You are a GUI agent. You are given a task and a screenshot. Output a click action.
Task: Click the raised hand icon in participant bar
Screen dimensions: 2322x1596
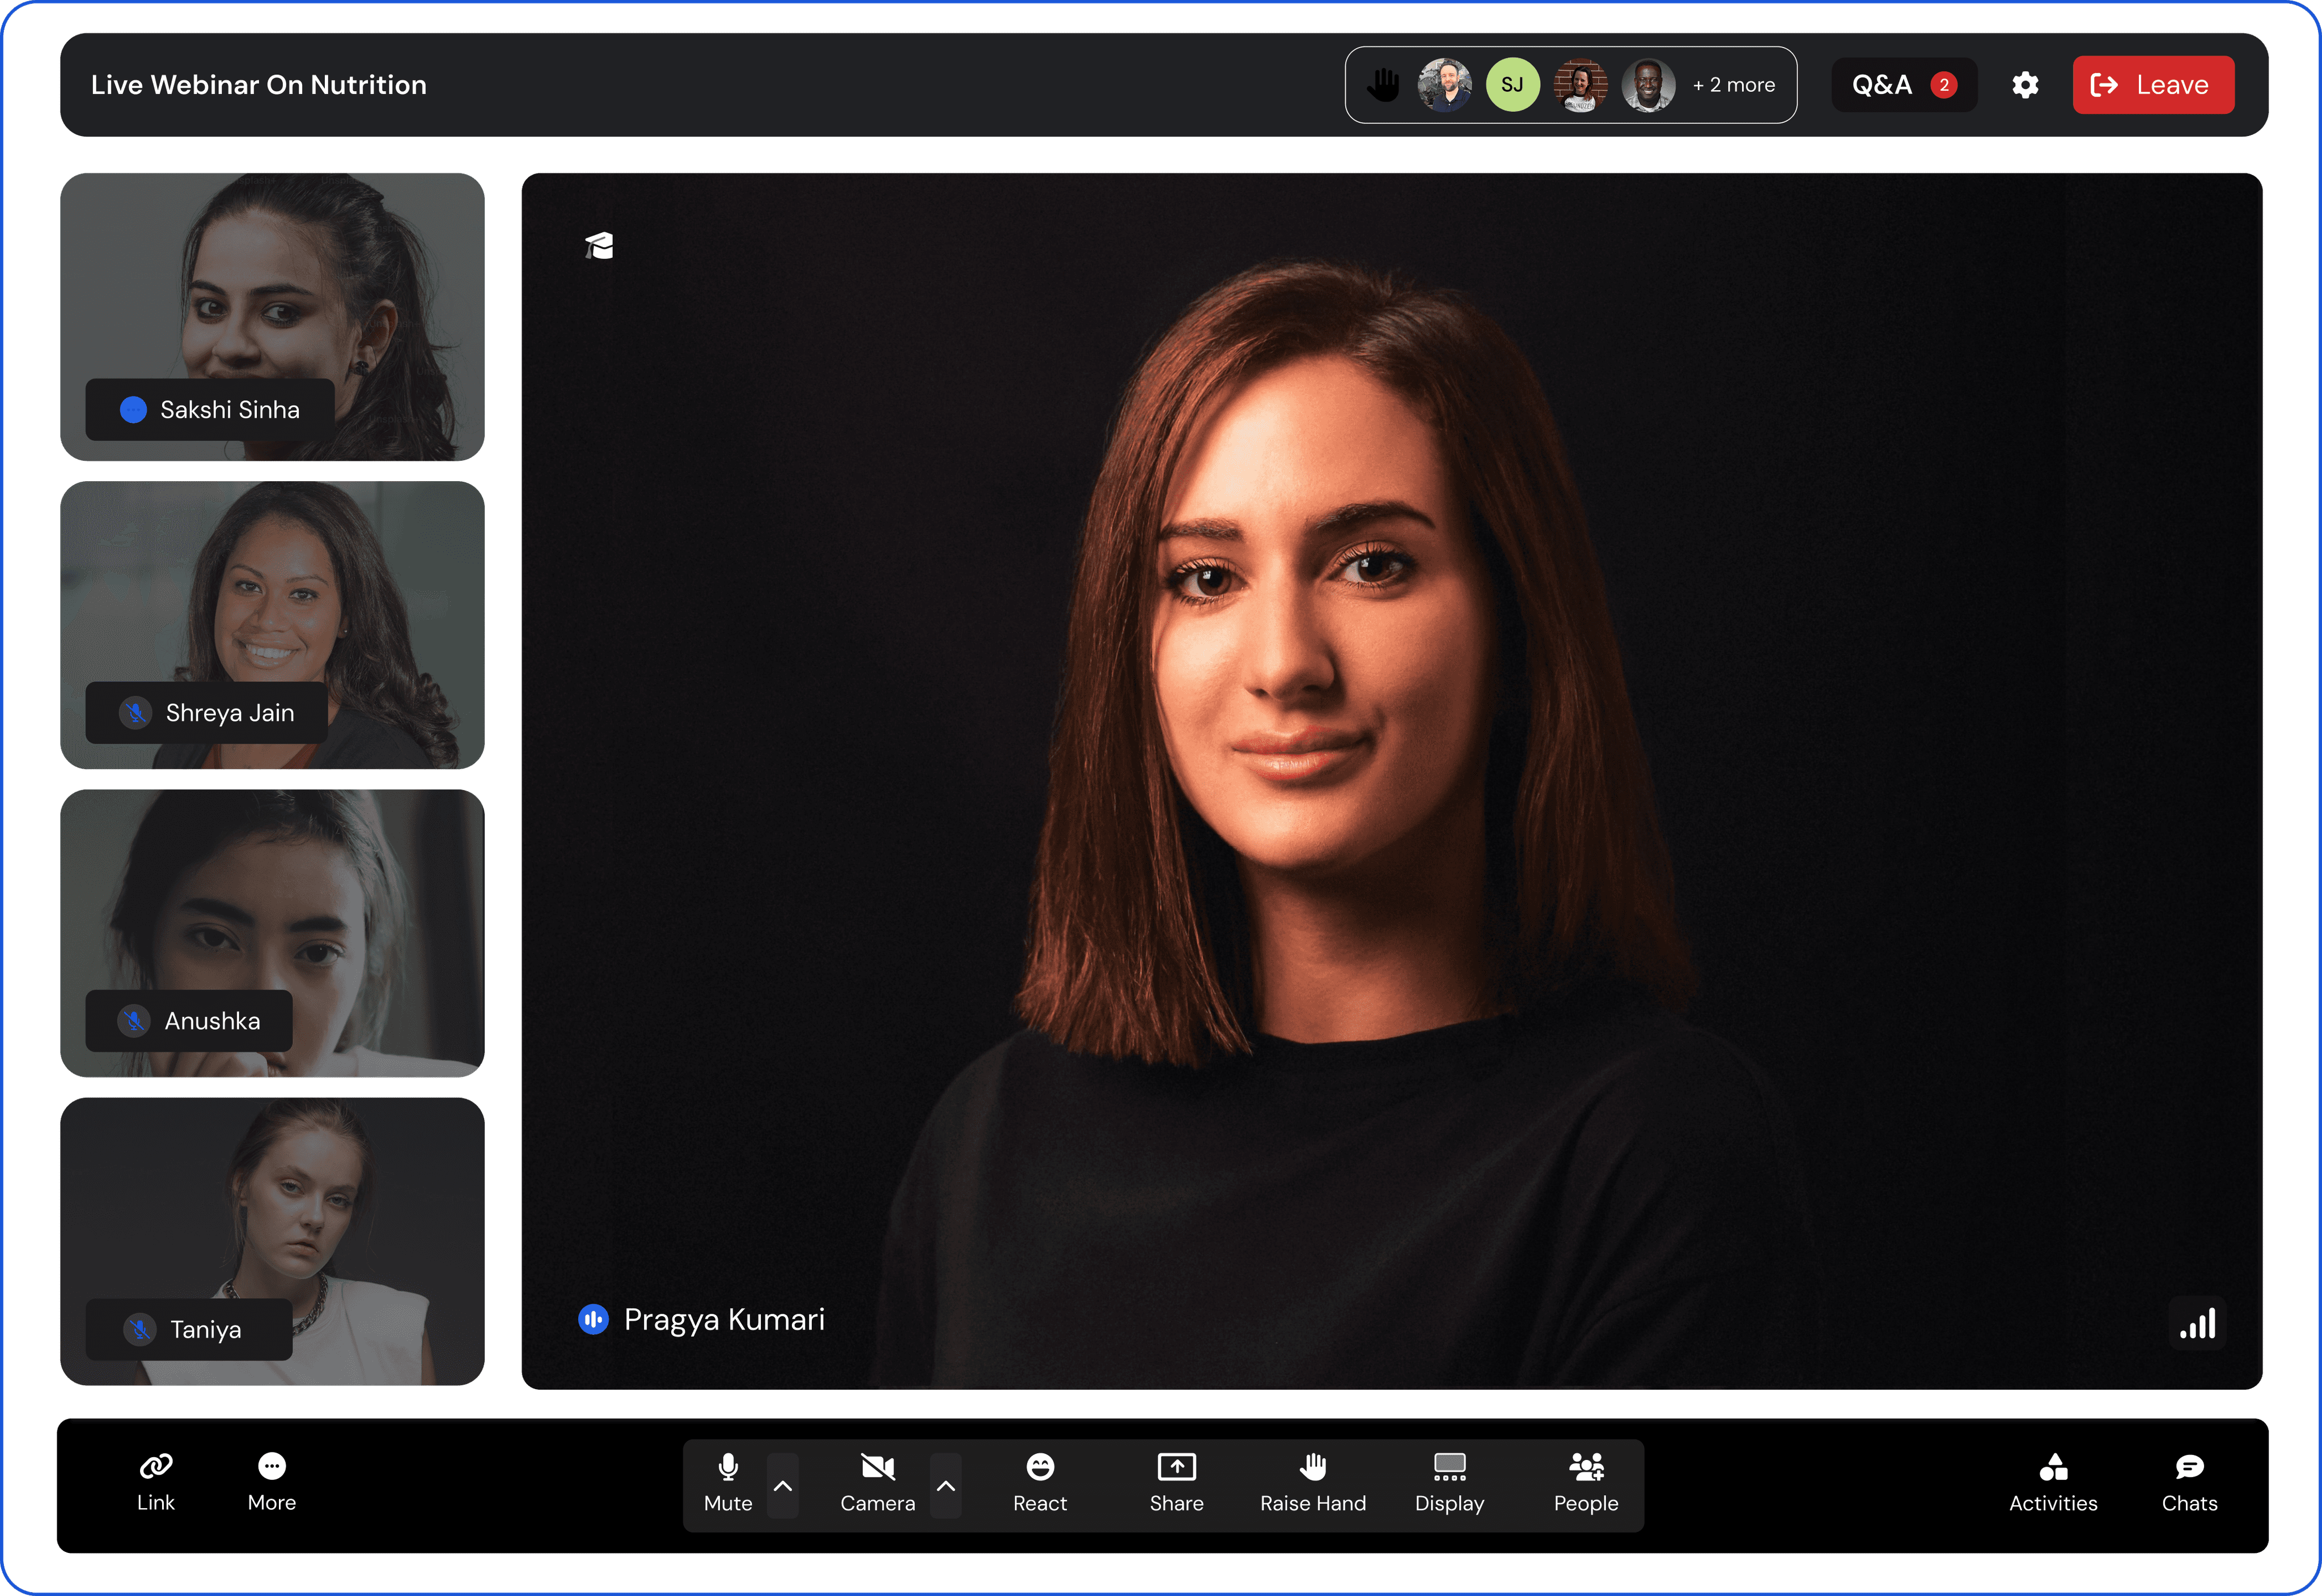pos(1384,85)
